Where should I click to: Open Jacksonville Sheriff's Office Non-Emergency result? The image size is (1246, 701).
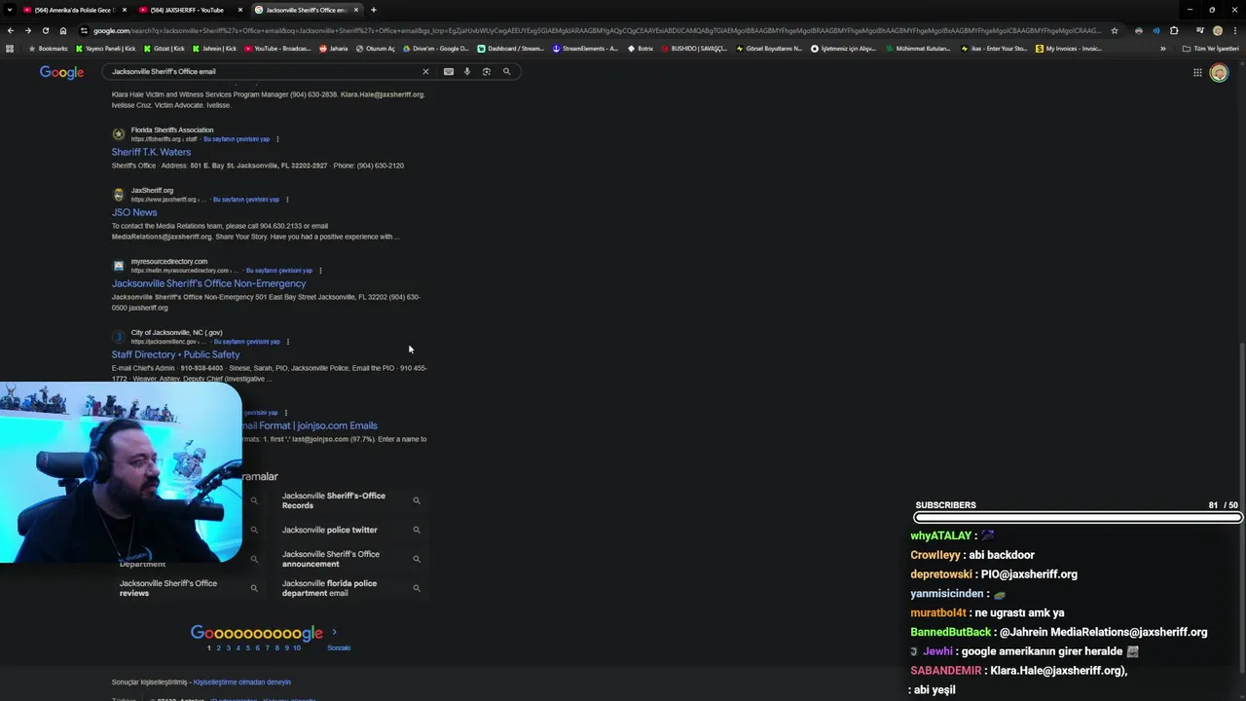(208, 283)
